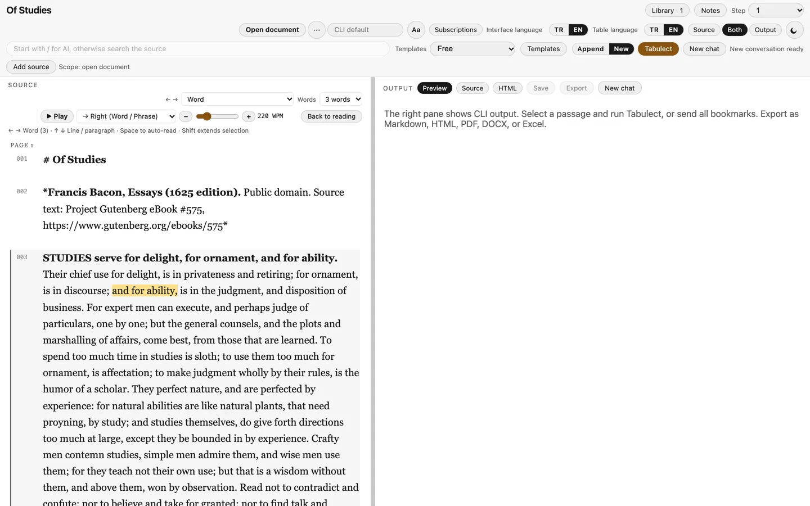This screenshot has width=810, height=506.
Task: Set Interface language to TR
Action: [x=559, y=30]
